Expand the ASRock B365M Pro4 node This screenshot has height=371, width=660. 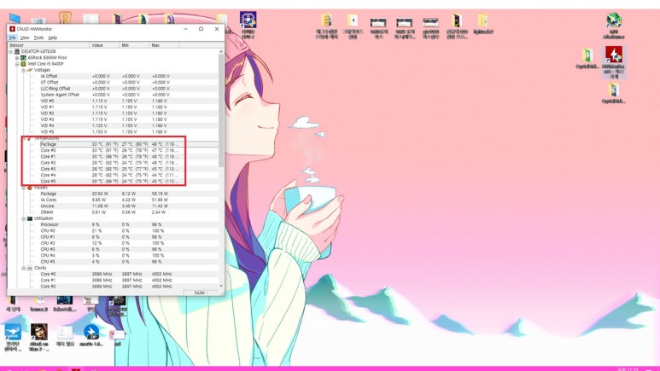pos(17,58)
